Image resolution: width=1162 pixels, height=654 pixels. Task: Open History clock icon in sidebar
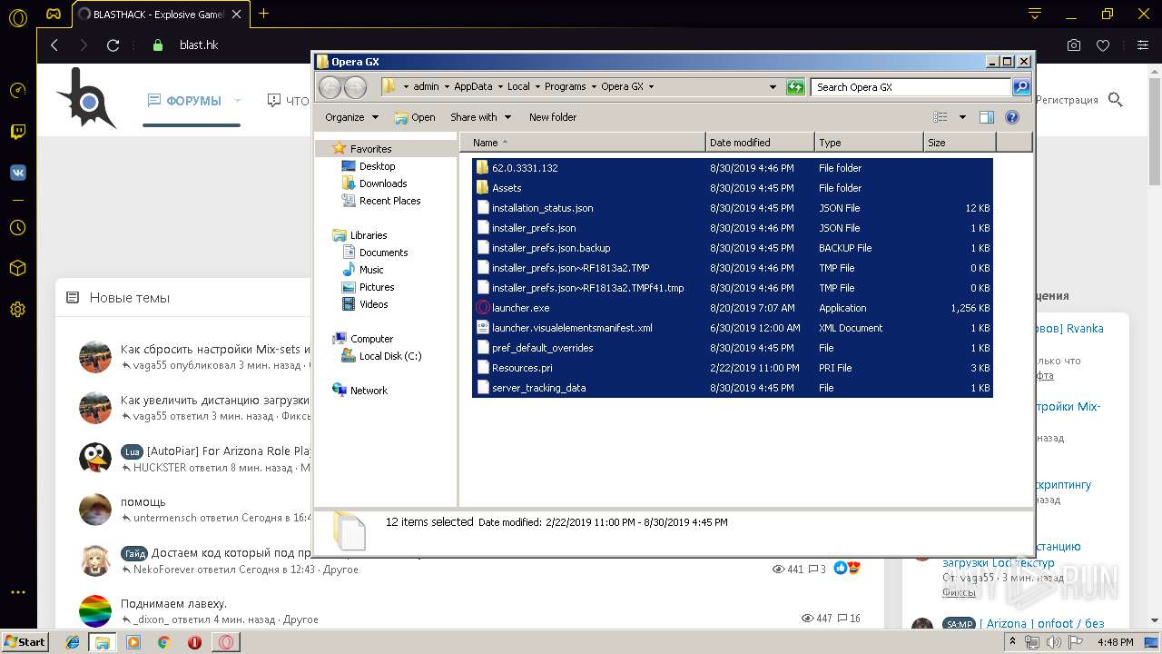tap(17, 228)
